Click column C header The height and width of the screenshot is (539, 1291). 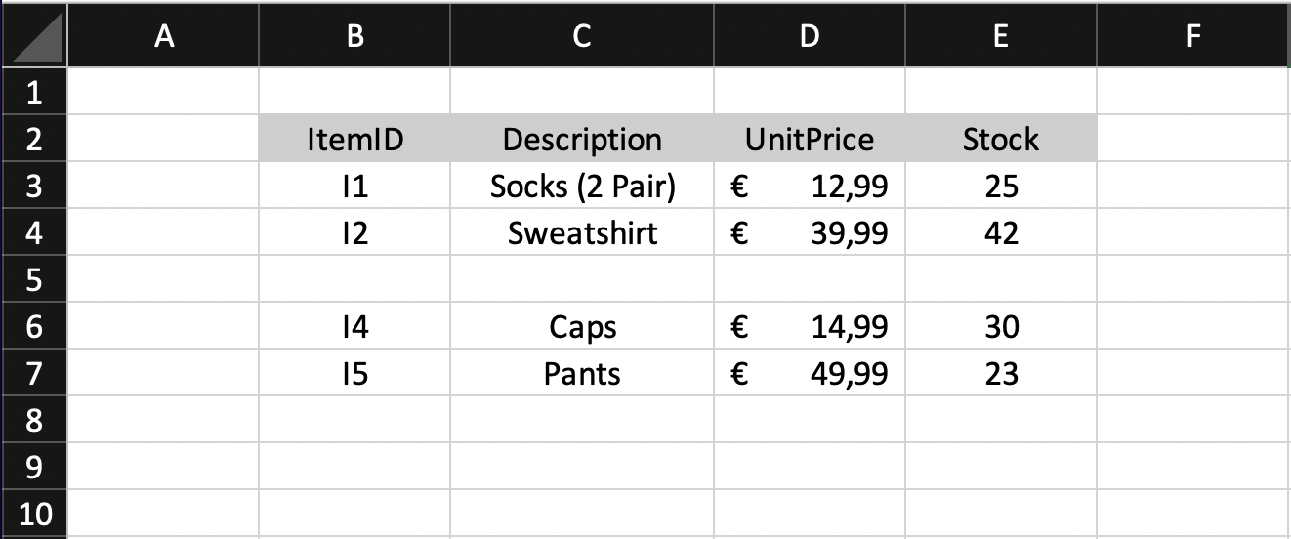(x=582, y=36)
